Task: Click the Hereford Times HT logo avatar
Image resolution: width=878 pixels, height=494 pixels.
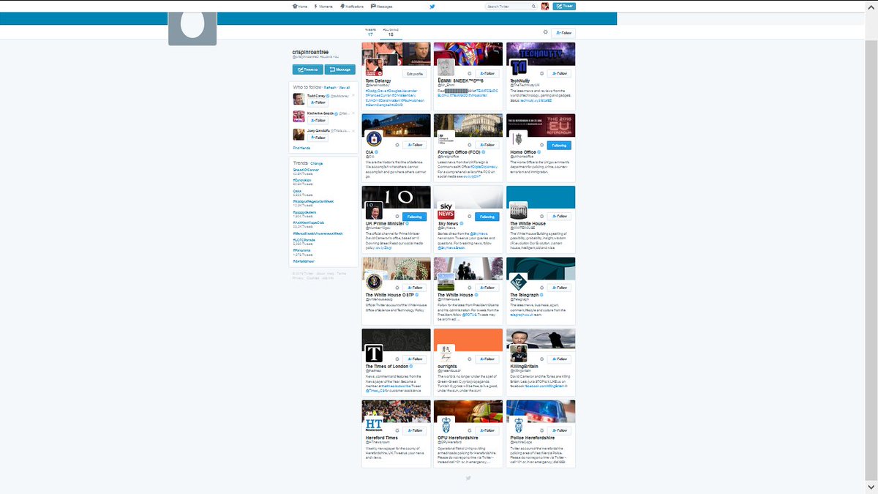Action: point(373,424)
